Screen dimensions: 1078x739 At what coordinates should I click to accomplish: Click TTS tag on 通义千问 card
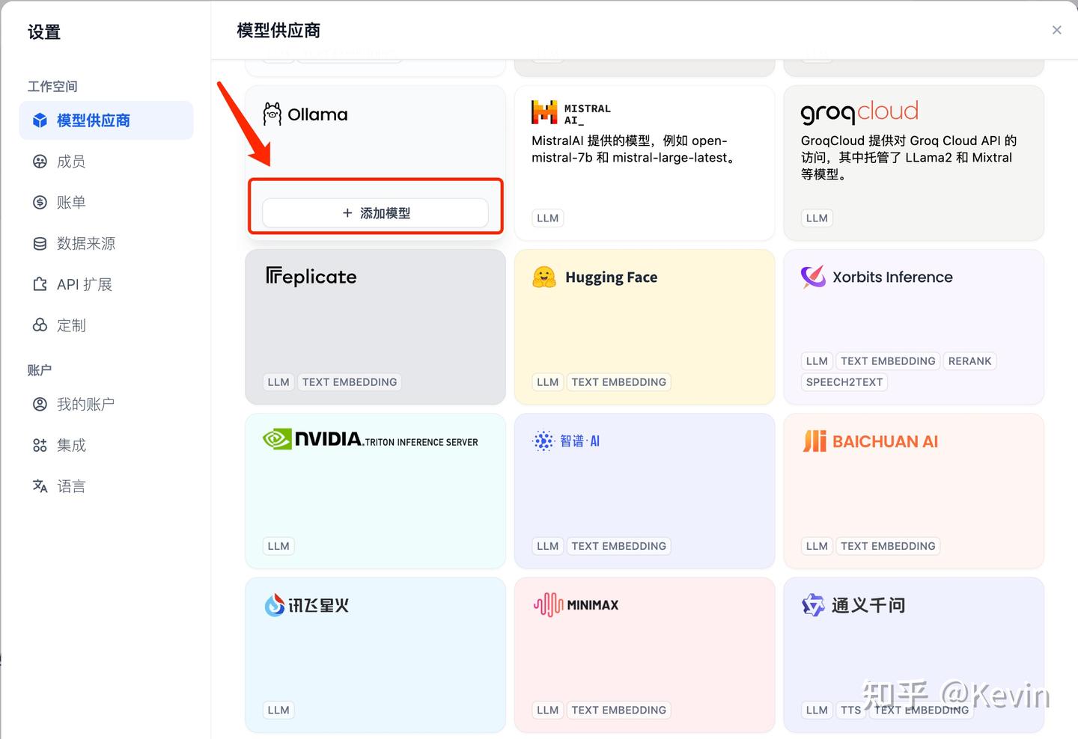pos(850,710)
